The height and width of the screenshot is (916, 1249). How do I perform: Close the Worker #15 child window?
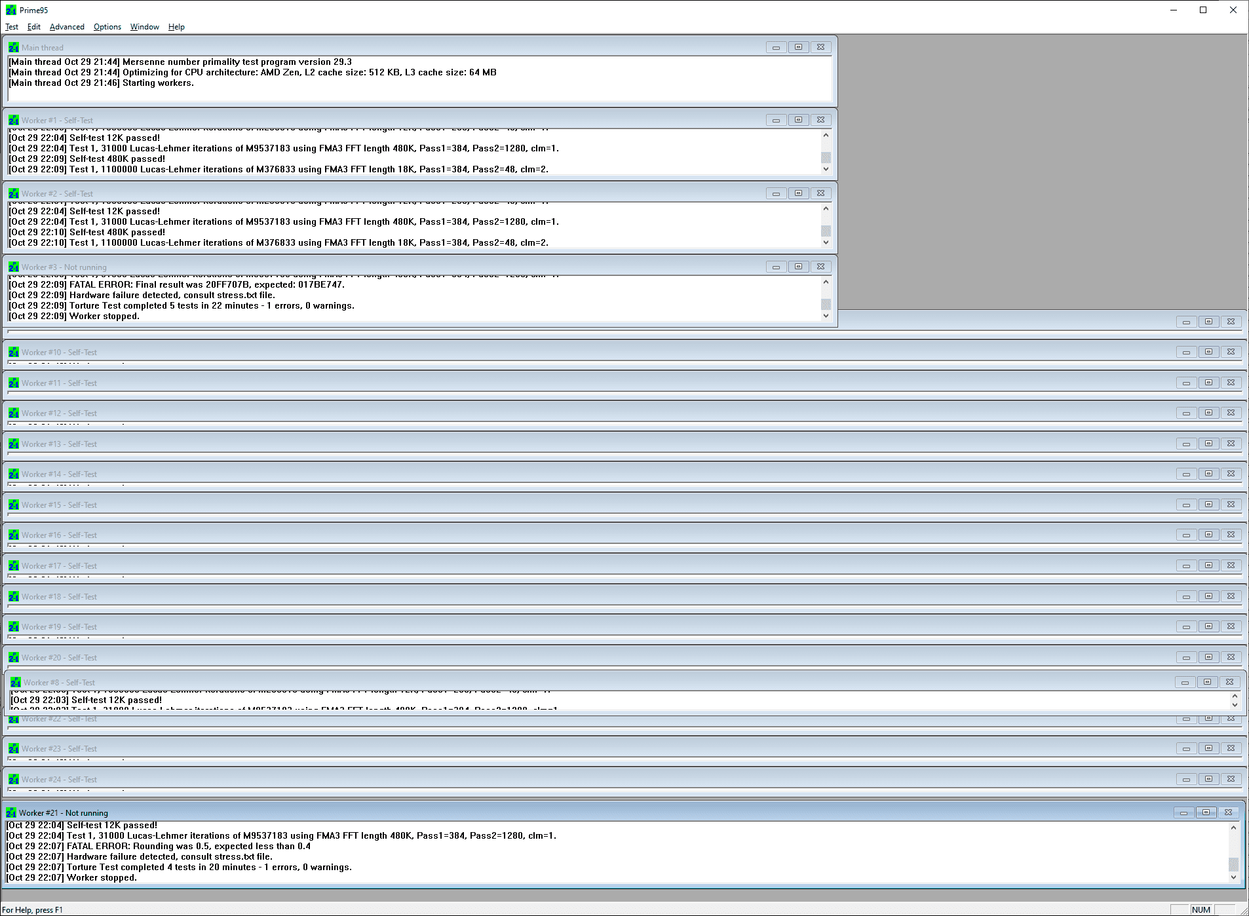tap(1231, 505)
